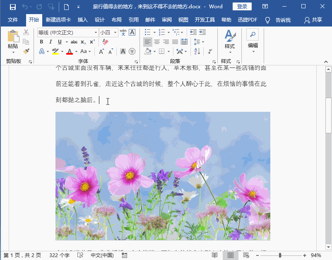
Task: Toggle subscript formatting
Action: point(83,42)
